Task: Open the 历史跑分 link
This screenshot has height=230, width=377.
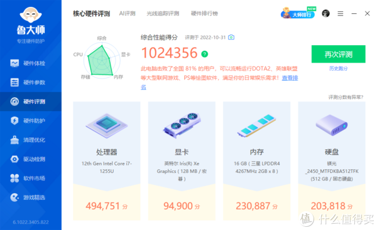Action: (338, 68)
